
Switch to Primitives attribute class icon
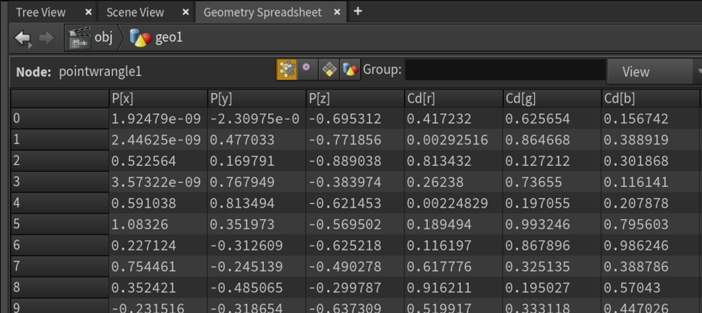(x=329, y=69)
